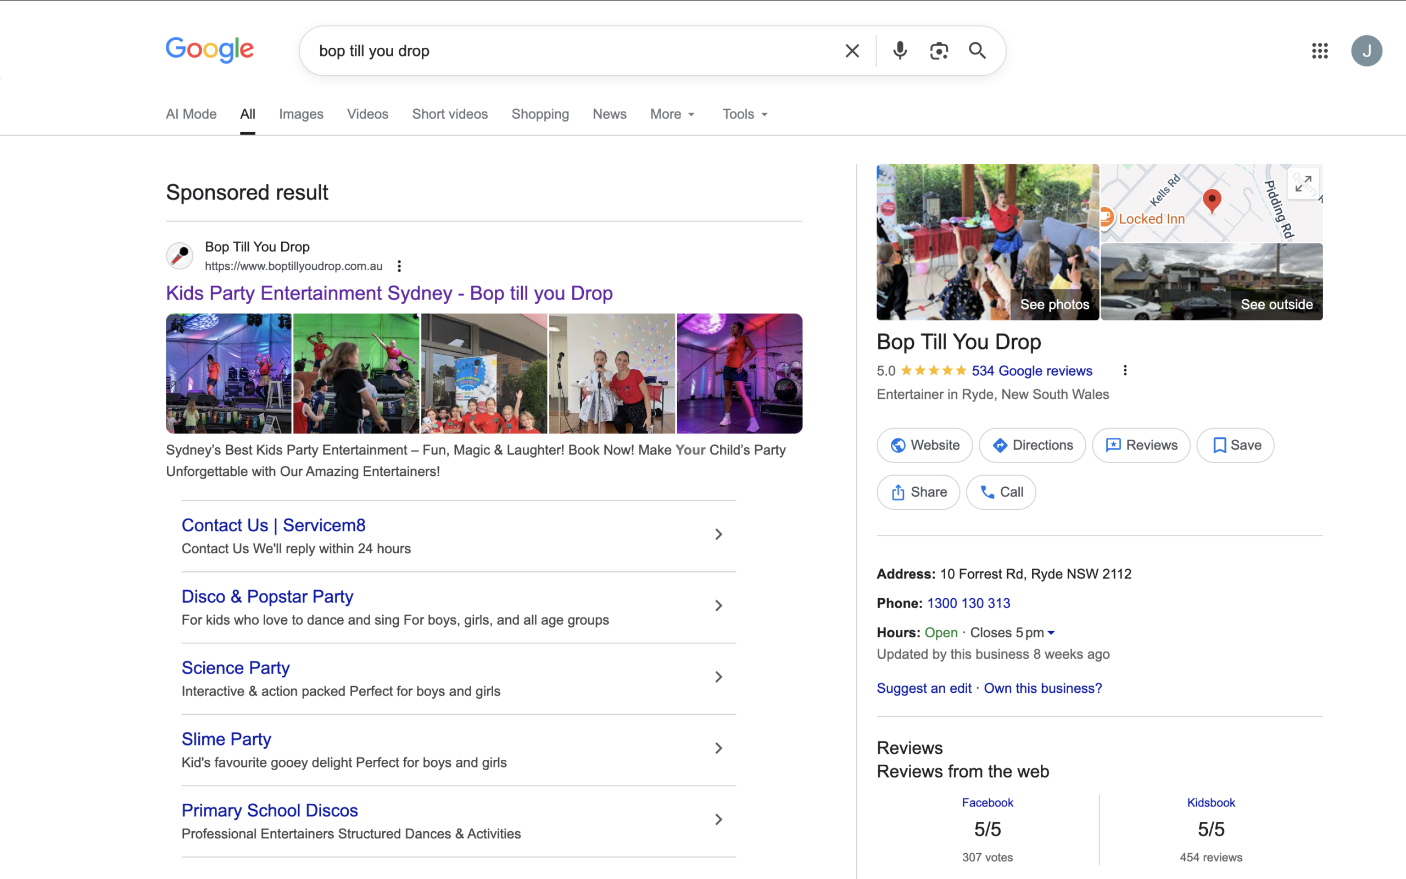Click the Bop Till You Drop microphone favicon
Image resolution: width=1406 pixels, height=879 pixels.
point(180,255)
